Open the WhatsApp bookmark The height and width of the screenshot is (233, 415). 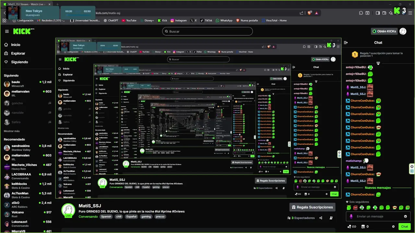point(224,20)
